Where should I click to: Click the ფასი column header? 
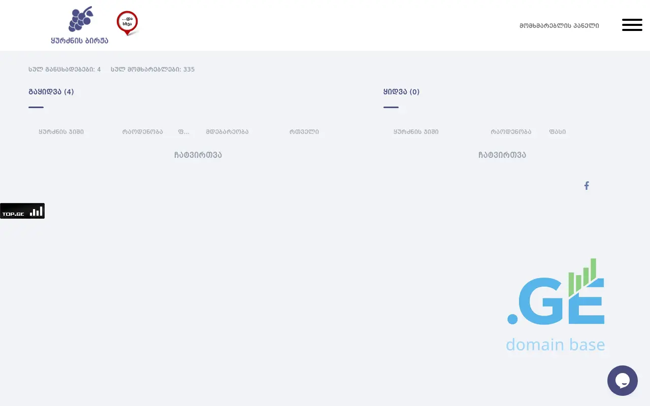557,132
